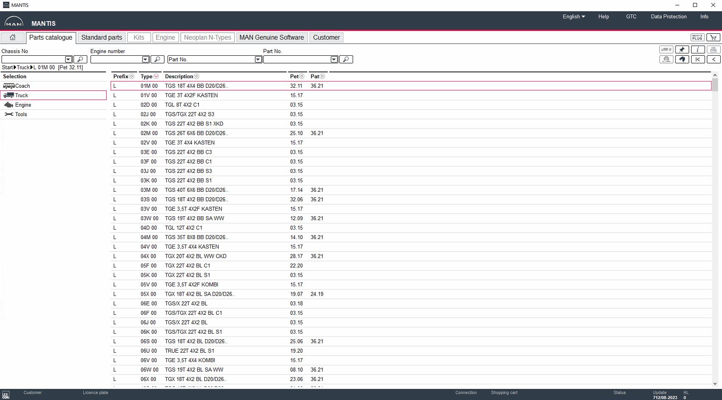Open the shopping cart icon
The width and height of the screenshot is (722, 400).
[x=713, y=38]
